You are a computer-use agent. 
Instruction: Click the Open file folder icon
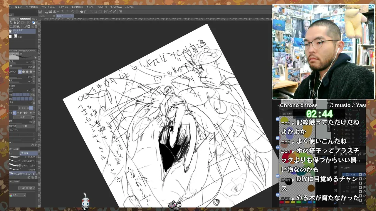pos(50,12)
